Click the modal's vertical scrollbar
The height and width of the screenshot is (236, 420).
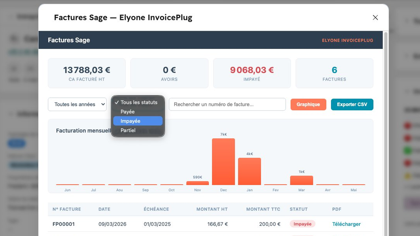point(386,134)
